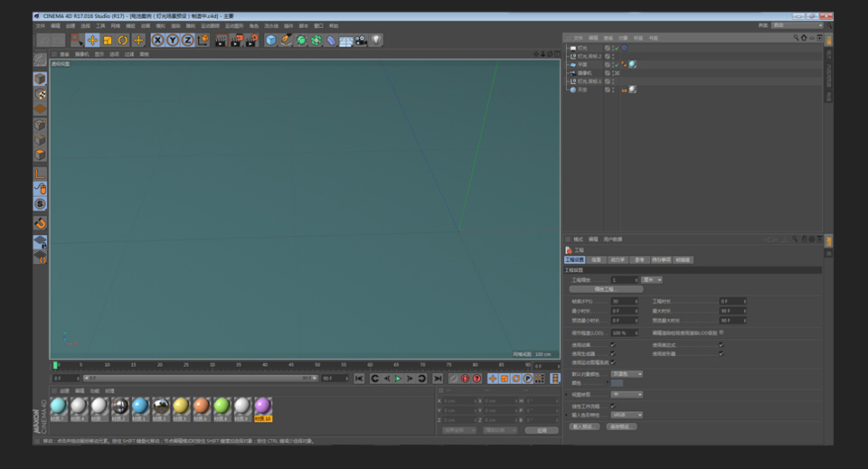Toggle the X axis lock icon
The height and width of the screenshot is (469, 868).
click(157, 40)
